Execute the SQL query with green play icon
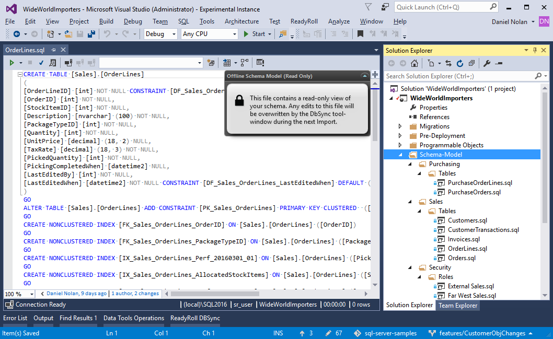The height and width of the screenshot is (339, 553). (x=11, y=63)
